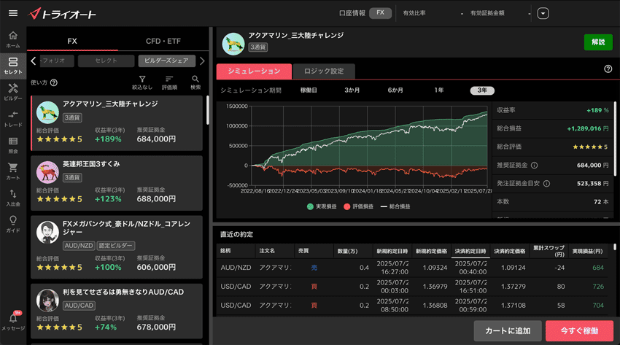Viewport: 620px width, 345px height.
Task: Click the stats panel scrollbar
Action: pyautogui.click(x=615, y=139)
